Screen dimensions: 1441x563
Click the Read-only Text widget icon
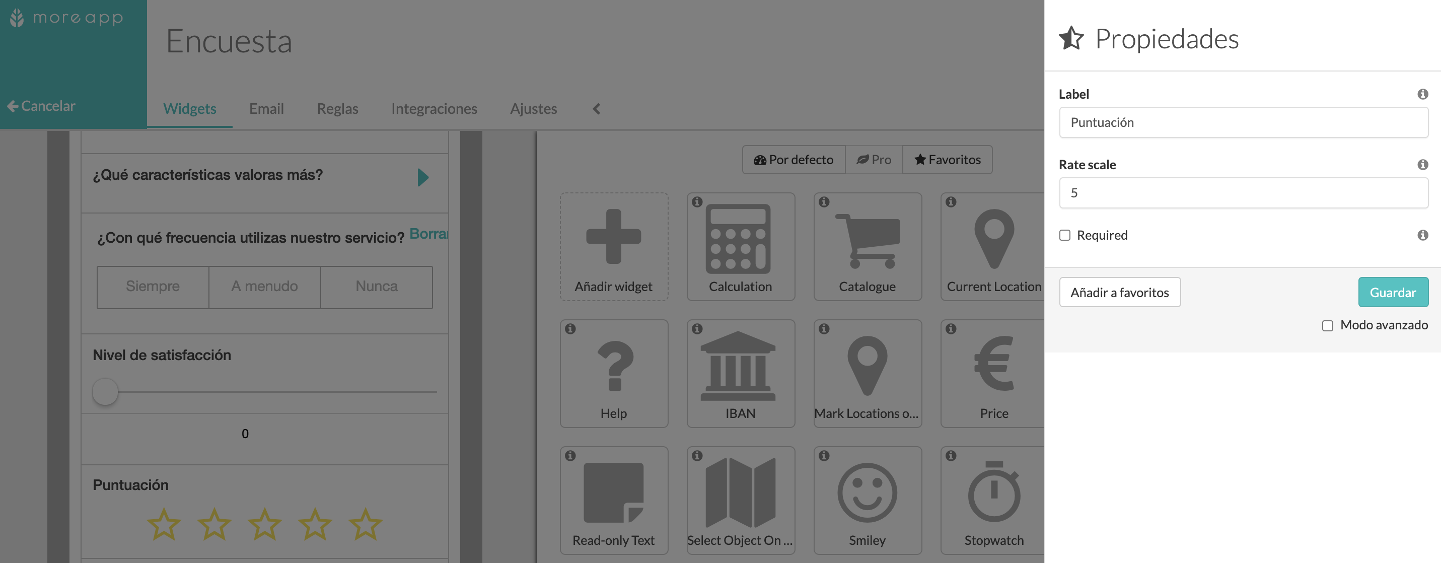click(x=613, y=496)
